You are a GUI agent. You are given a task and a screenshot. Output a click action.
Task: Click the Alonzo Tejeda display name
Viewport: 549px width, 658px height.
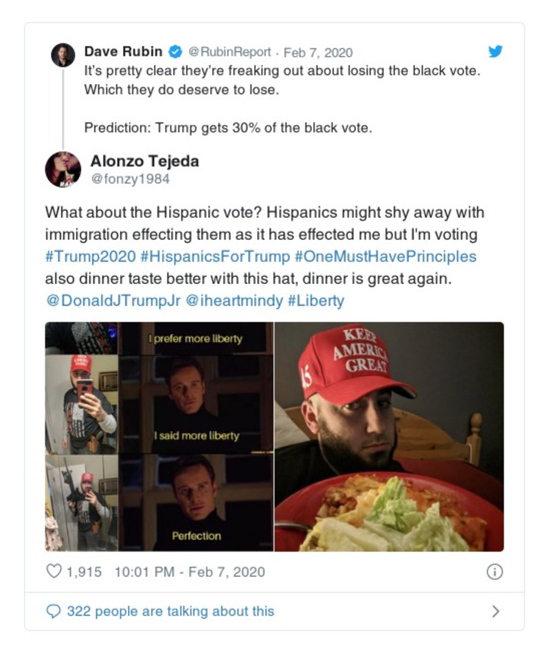coord(144,161)
